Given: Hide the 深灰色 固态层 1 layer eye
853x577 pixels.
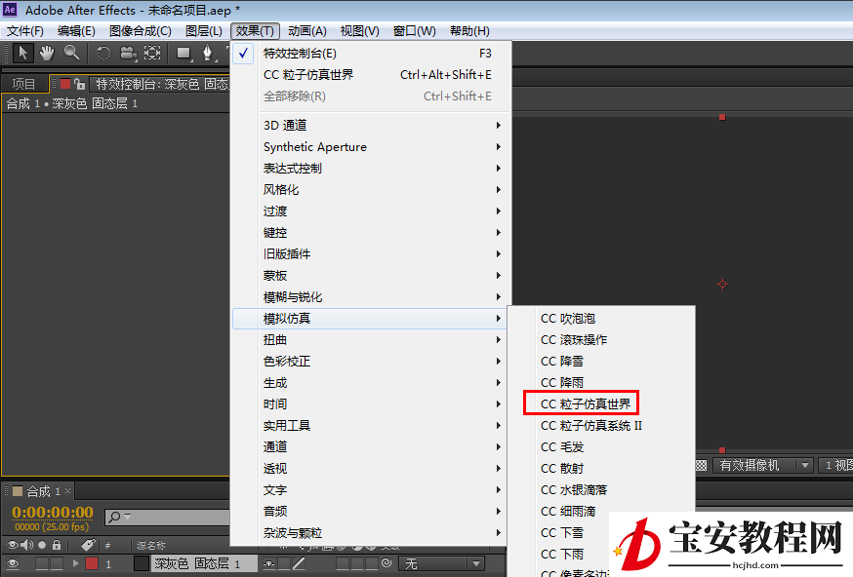Looking at the screenshot, I should click(x=13, y=564).
